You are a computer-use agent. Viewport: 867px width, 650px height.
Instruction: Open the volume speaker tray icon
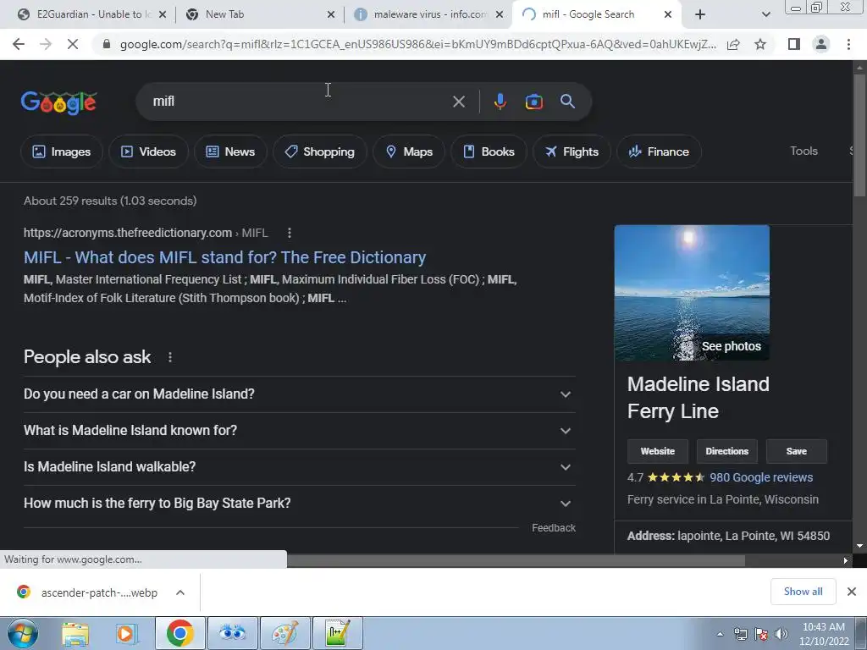pyautogui.click(x=781, y=635)
